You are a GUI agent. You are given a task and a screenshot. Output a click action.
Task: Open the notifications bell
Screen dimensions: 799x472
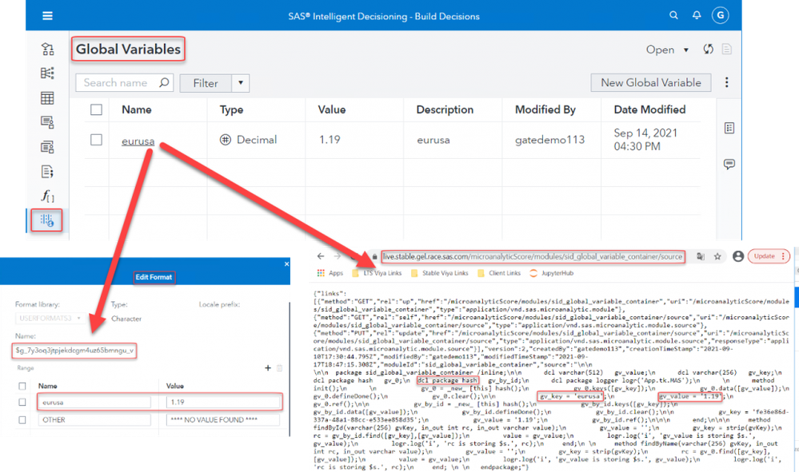697,15
